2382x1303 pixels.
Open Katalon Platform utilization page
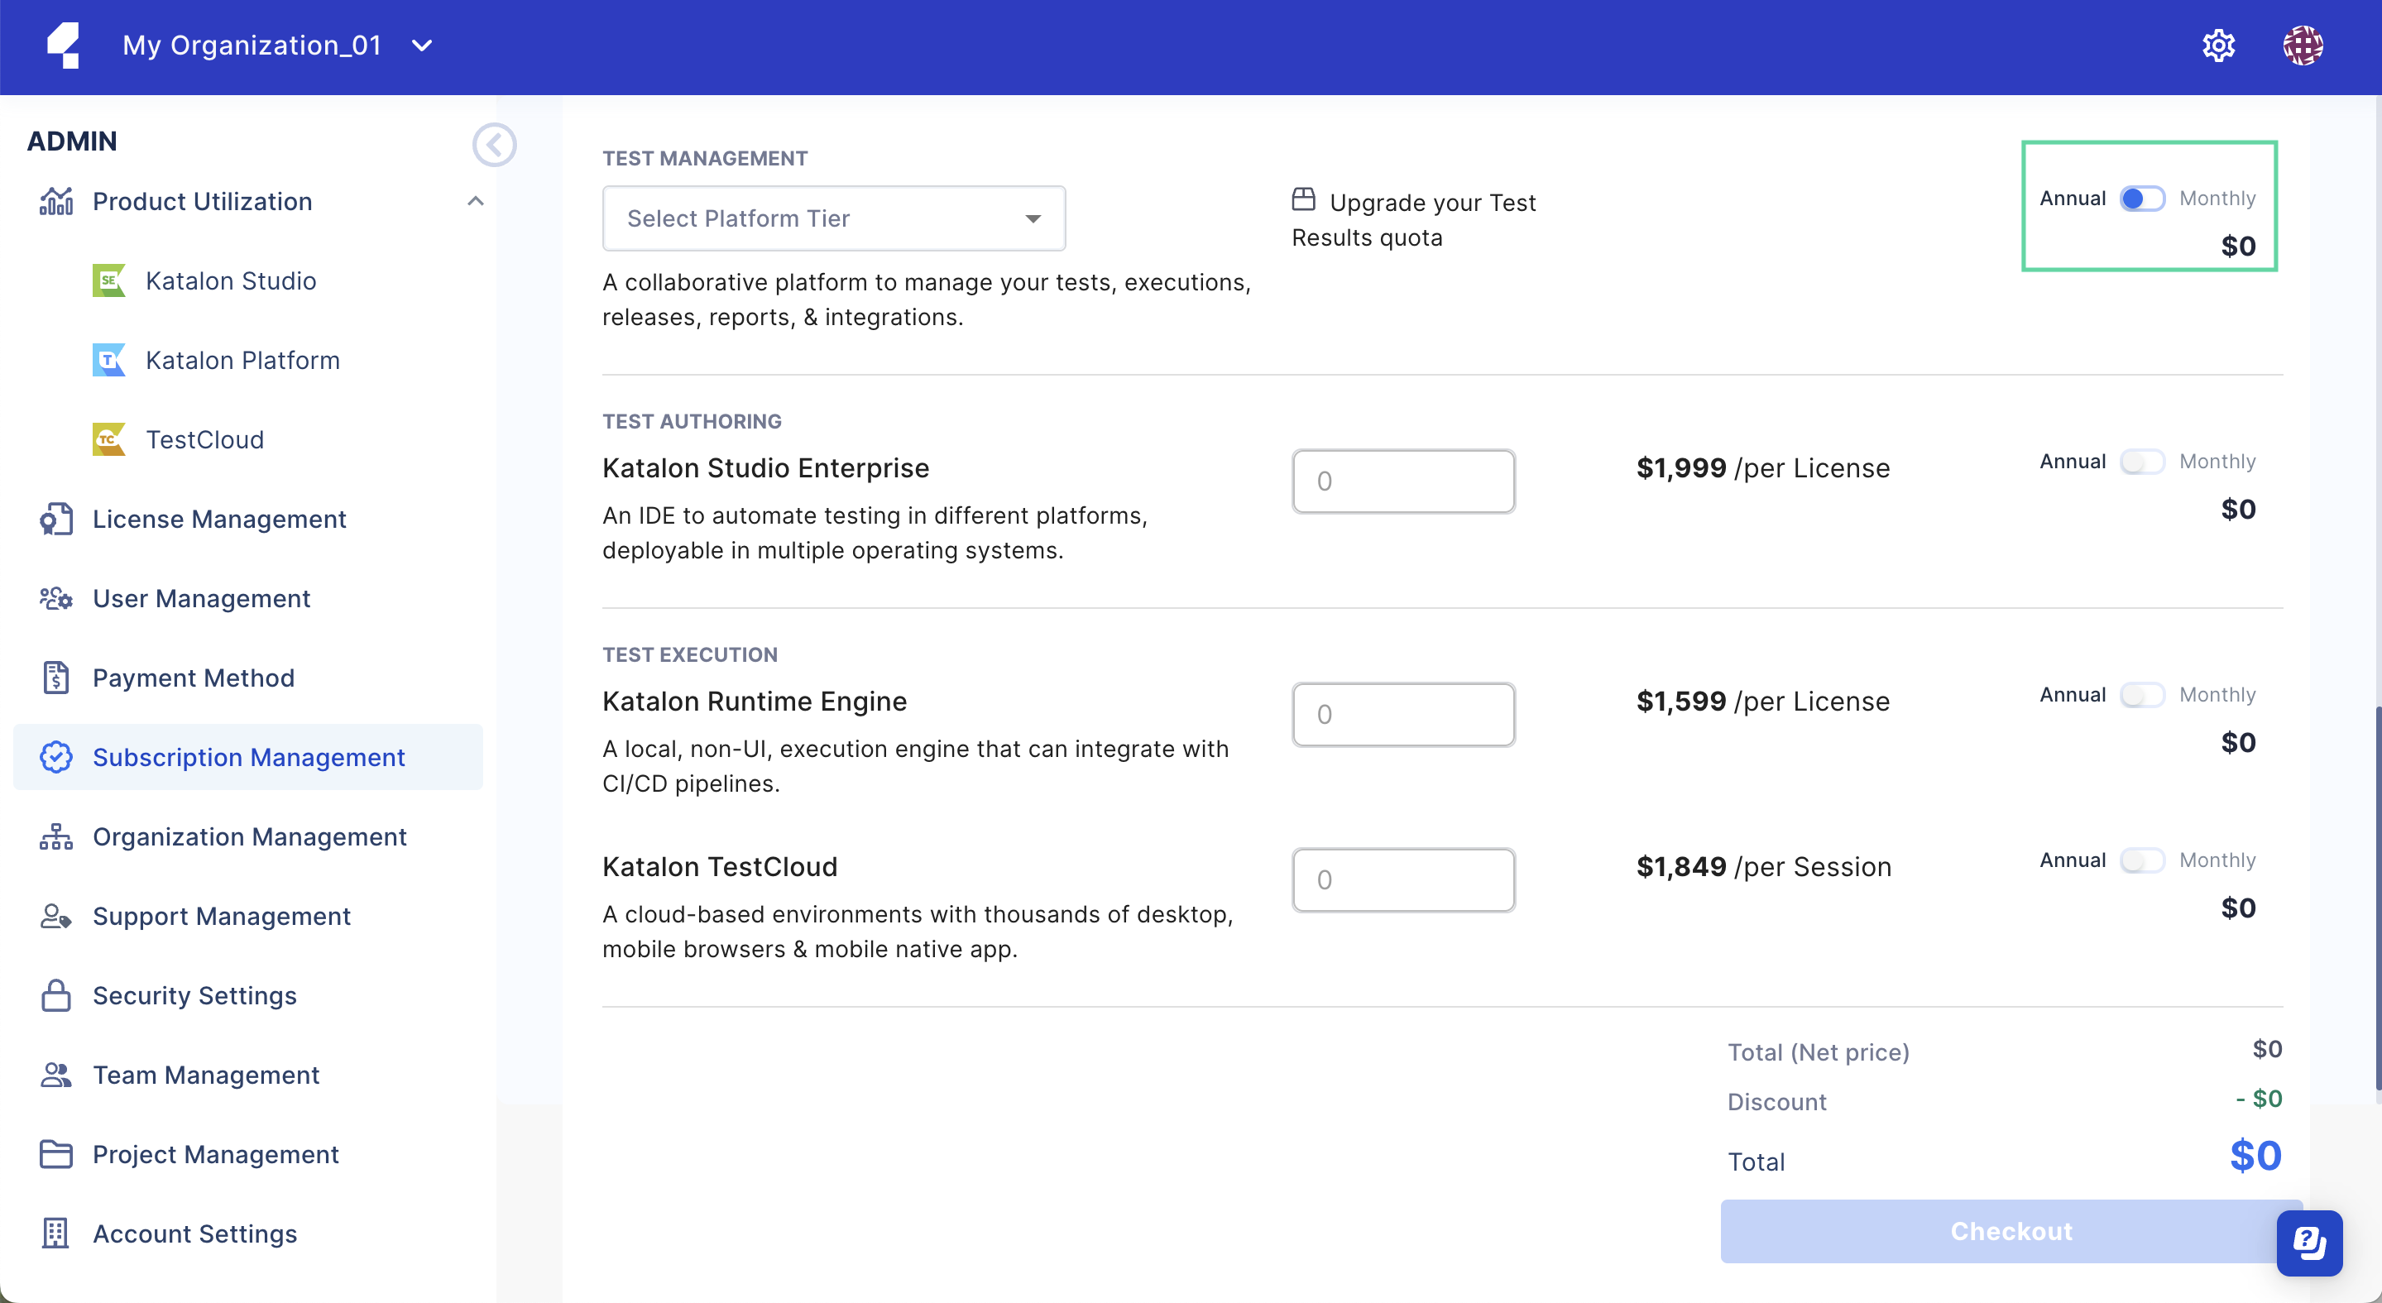(x=242, y=360)
